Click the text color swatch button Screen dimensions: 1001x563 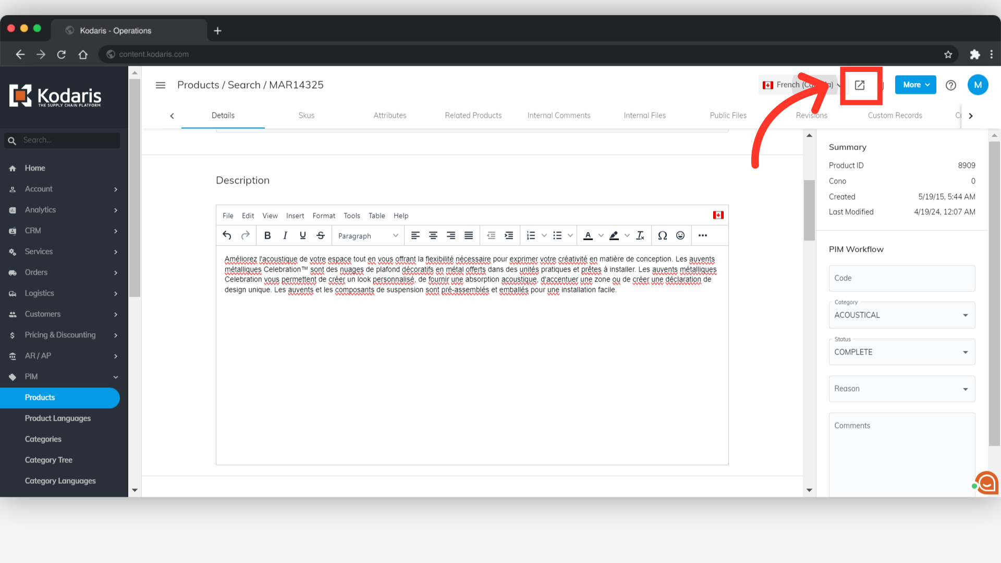[588, 236]
